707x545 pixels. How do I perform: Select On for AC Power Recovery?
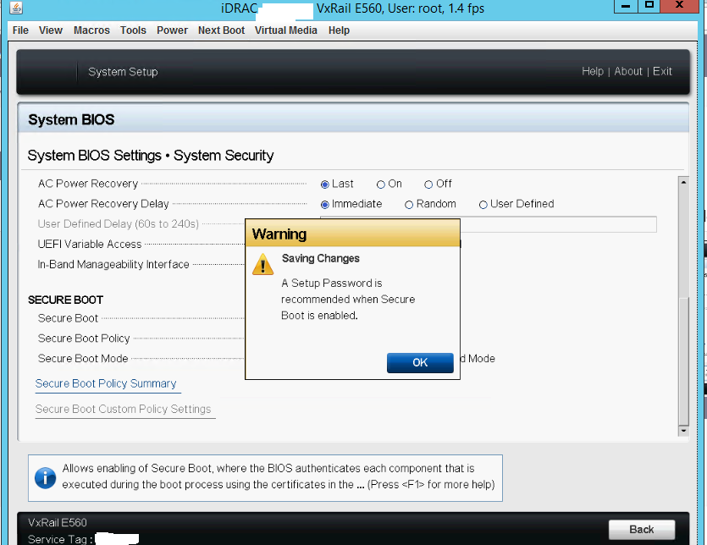[382, 184]
